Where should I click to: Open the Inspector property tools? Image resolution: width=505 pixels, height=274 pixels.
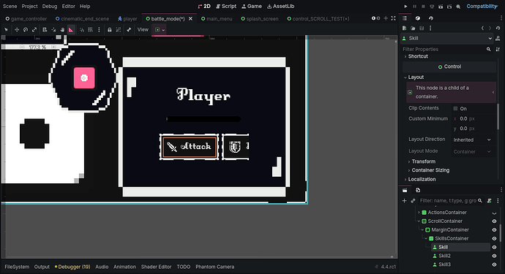498,49
